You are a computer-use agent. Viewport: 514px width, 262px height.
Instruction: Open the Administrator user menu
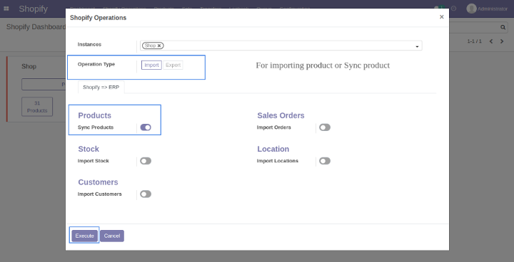coord(487,9)
